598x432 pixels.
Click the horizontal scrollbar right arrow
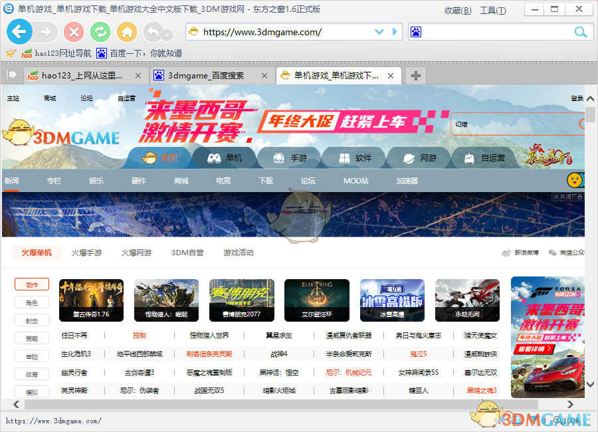coord(570,404)
